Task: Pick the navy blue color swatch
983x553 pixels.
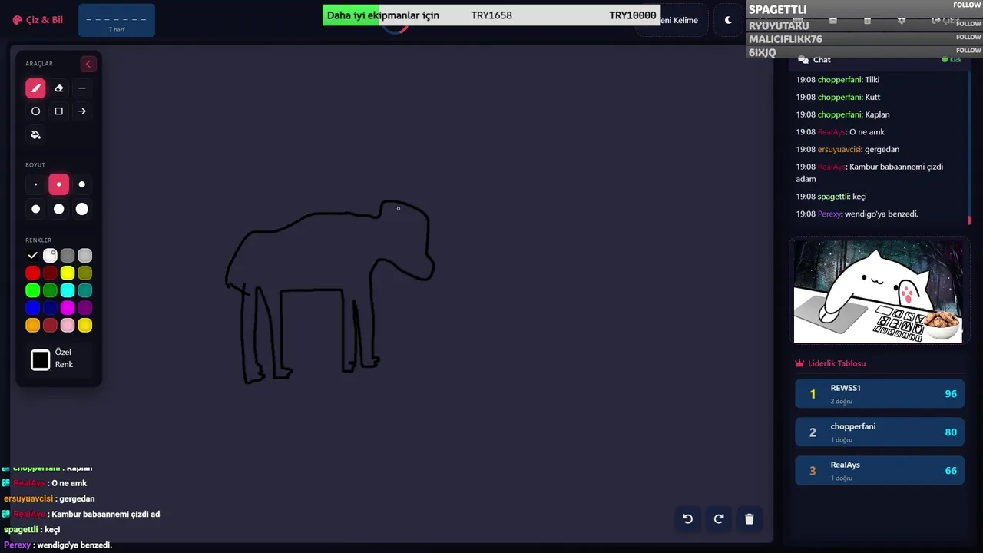Action: [x=50, y=308]
